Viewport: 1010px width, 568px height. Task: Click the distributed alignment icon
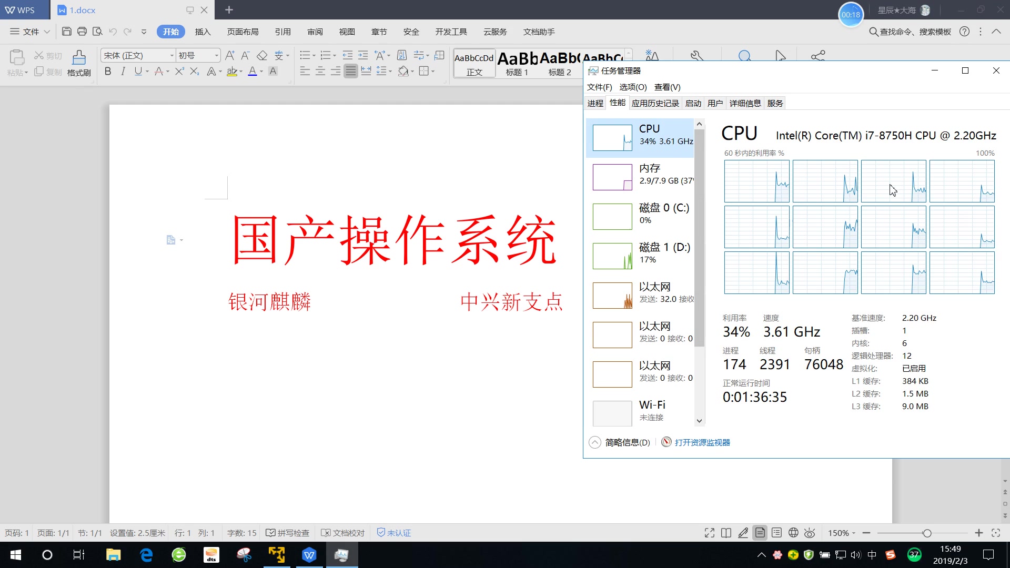[366, 71]
